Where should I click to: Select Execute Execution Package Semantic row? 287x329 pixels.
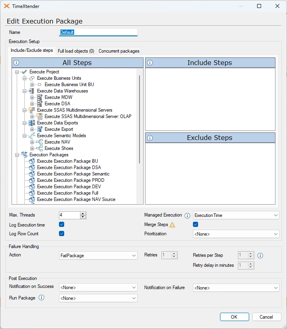tap(73, 174)
